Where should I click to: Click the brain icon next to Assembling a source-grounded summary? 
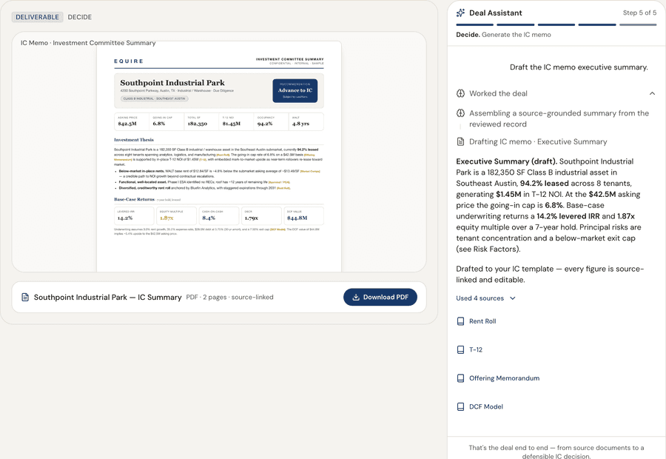coord(460,113)
